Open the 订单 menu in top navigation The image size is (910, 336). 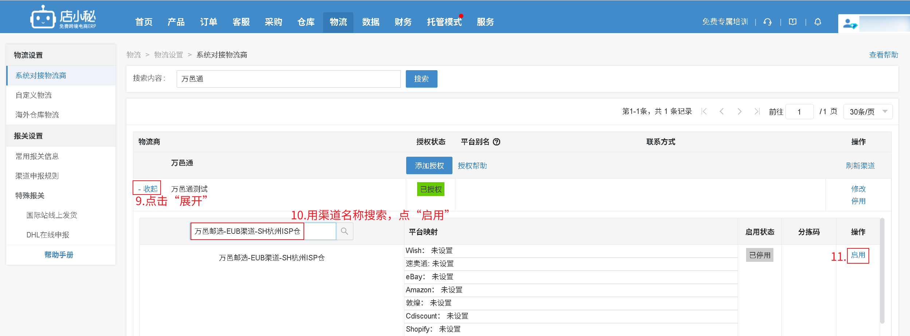pyautogui.click(x=208, y=22)
